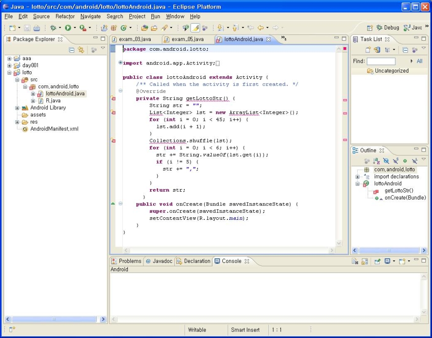This screenshot has height=338, width=432.
Task: Click the Open Perspective icon
Action: coord(370,27)
